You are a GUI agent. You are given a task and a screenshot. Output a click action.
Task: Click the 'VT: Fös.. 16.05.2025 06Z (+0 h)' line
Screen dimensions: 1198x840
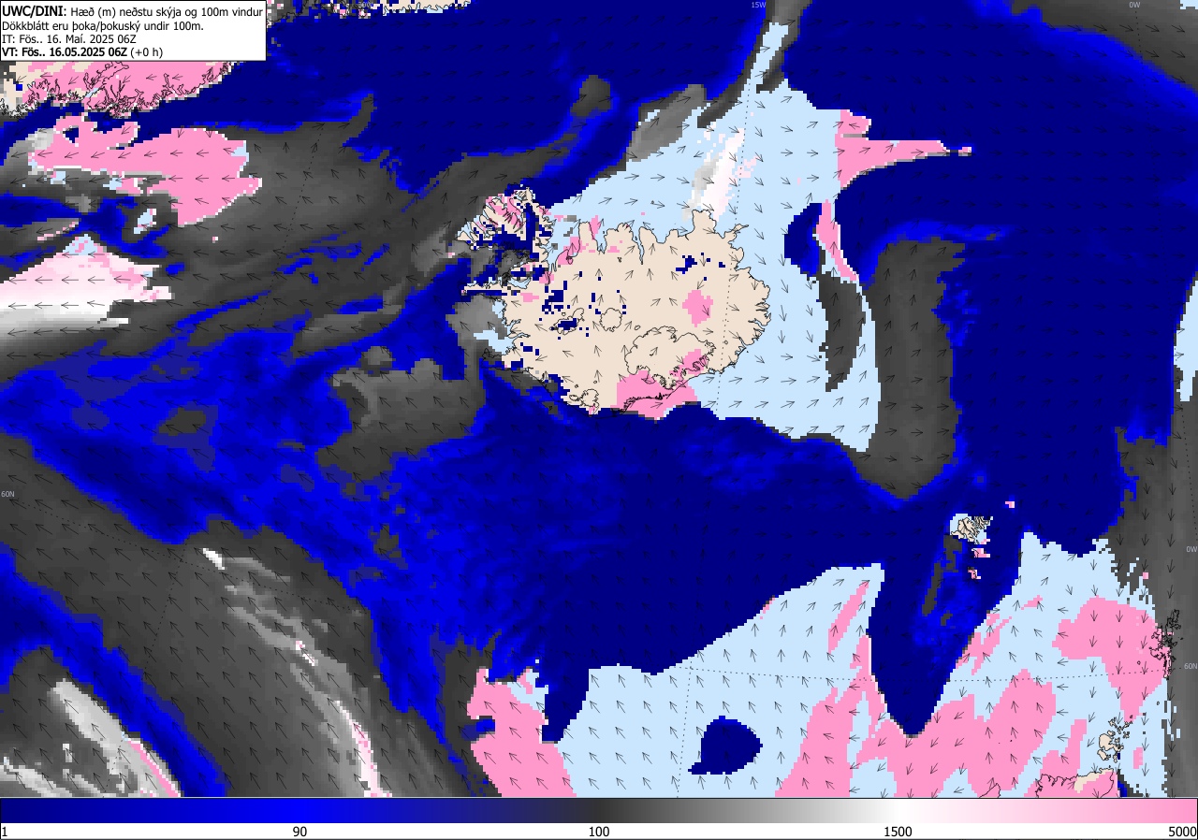click(x=82, y=52)
